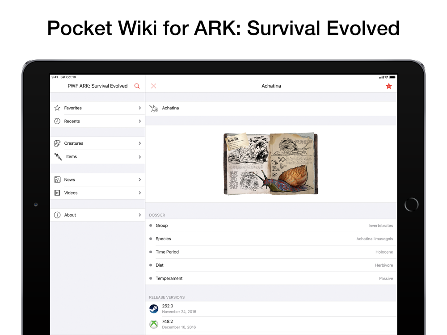The height and width of the screenshot is (335, 447).
Task: Click the Achatina creature icon
Action: click(154, 108)
